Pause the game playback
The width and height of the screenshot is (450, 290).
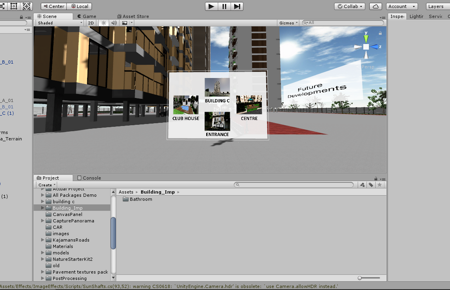click(x=224, y=6)
